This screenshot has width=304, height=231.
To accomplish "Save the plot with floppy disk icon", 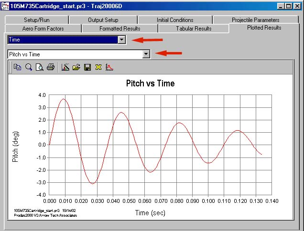I will (x=87, y=67).
